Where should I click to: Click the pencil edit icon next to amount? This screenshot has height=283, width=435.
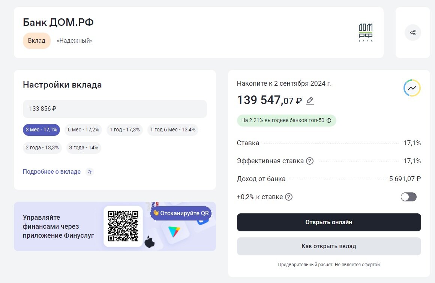(310, 101)
